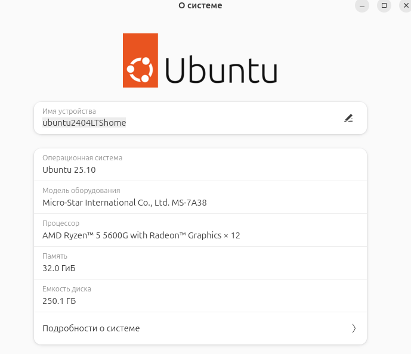Click the 32.0 ГиБ memory value
Image resolution: width=411 pixels, height=354 pixels.
[59, 268]
